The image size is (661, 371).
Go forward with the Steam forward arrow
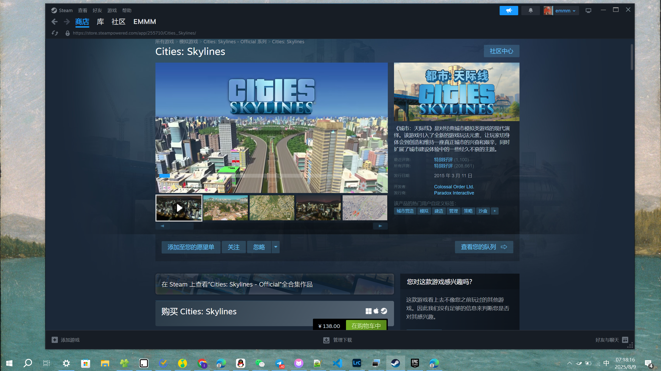pos(67,22)
